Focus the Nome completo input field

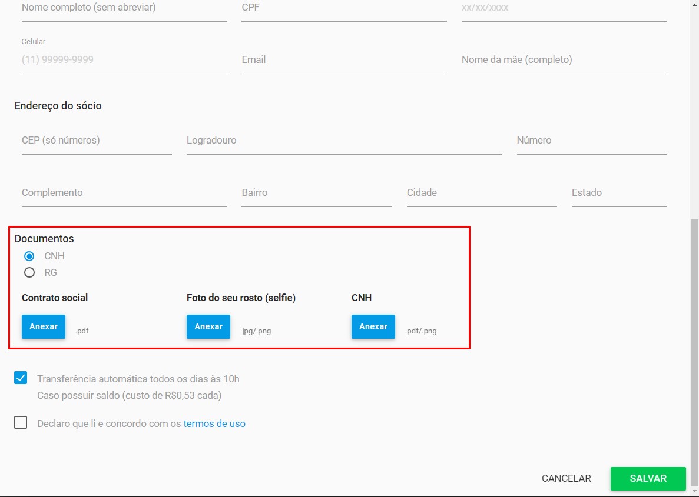pos(124,9)
